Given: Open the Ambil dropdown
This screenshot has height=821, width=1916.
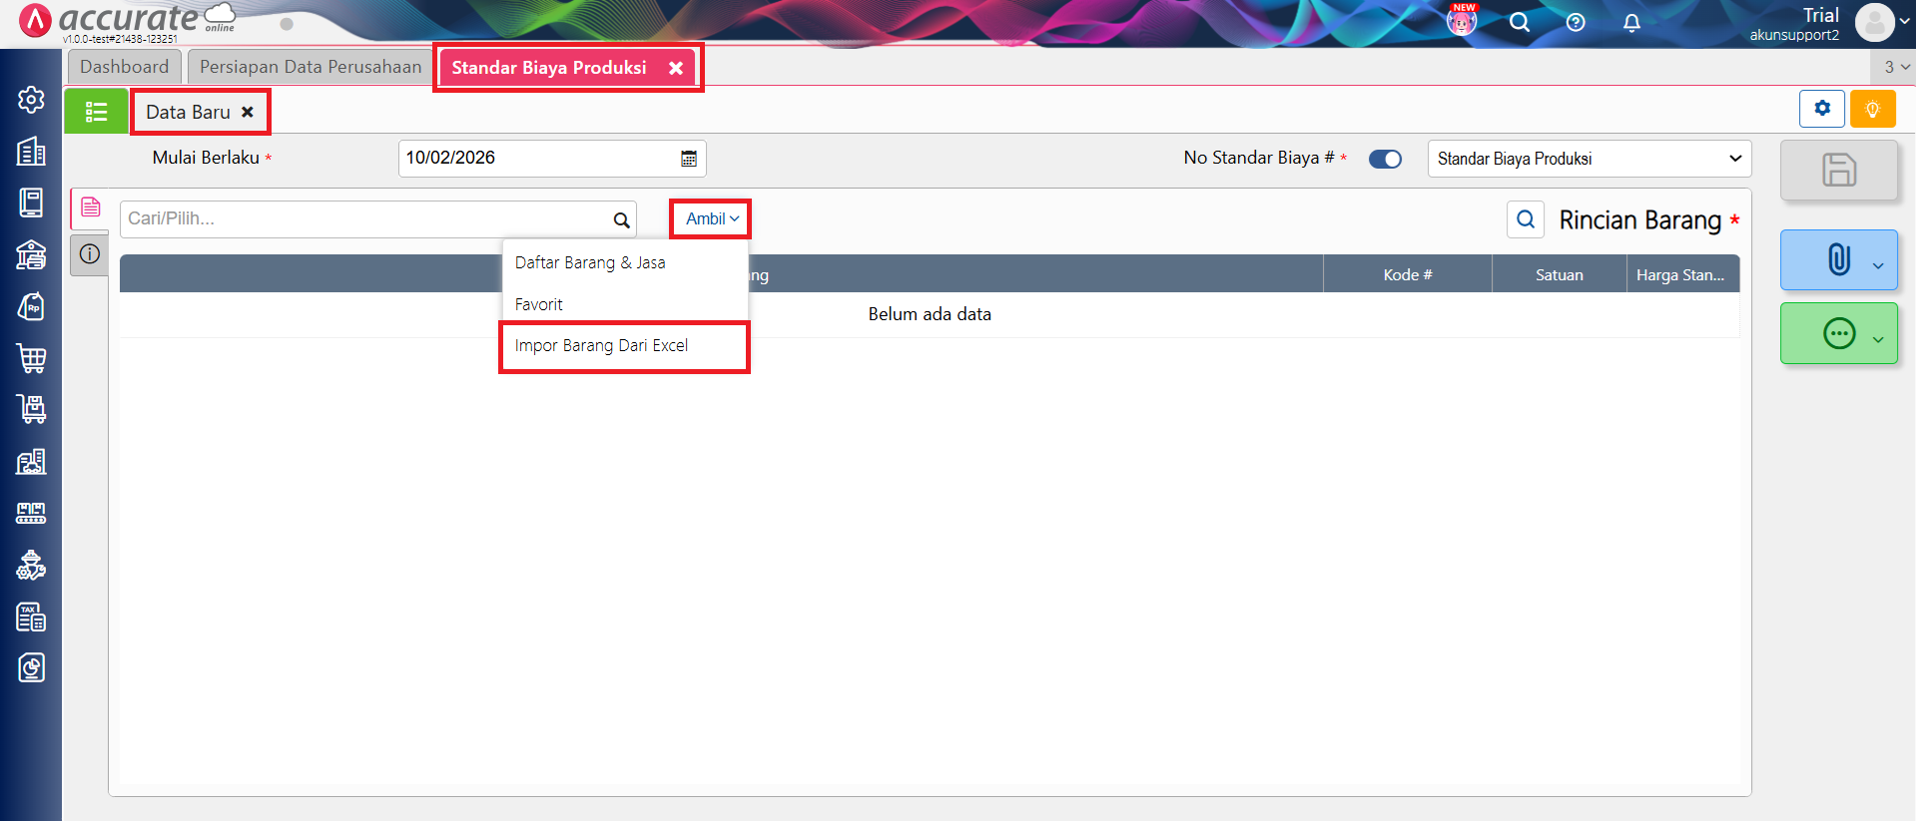Looking at the screenshot, I should (711, 218).
